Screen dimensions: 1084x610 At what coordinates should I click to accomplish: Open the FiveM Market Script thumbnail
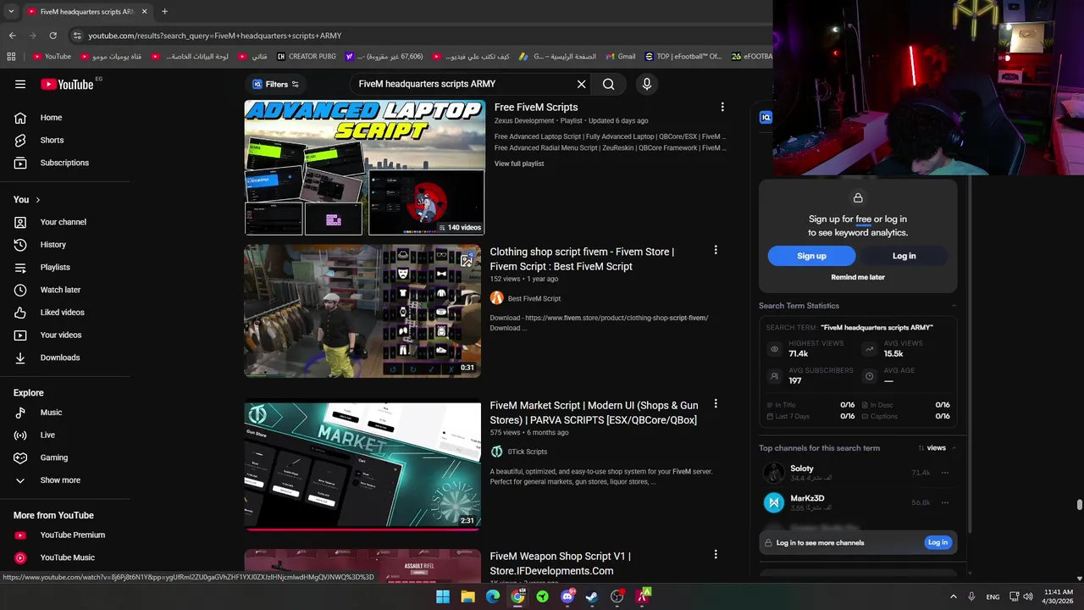click(362, 465)
